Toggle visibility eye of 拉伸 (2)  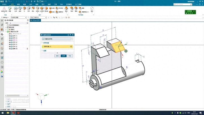pos(10,38)
